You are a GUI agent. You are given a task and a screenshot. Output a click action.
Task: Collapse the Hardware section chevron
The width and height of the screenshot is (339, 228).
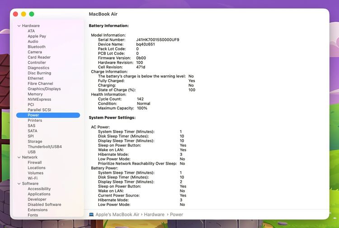pos(19,26)
